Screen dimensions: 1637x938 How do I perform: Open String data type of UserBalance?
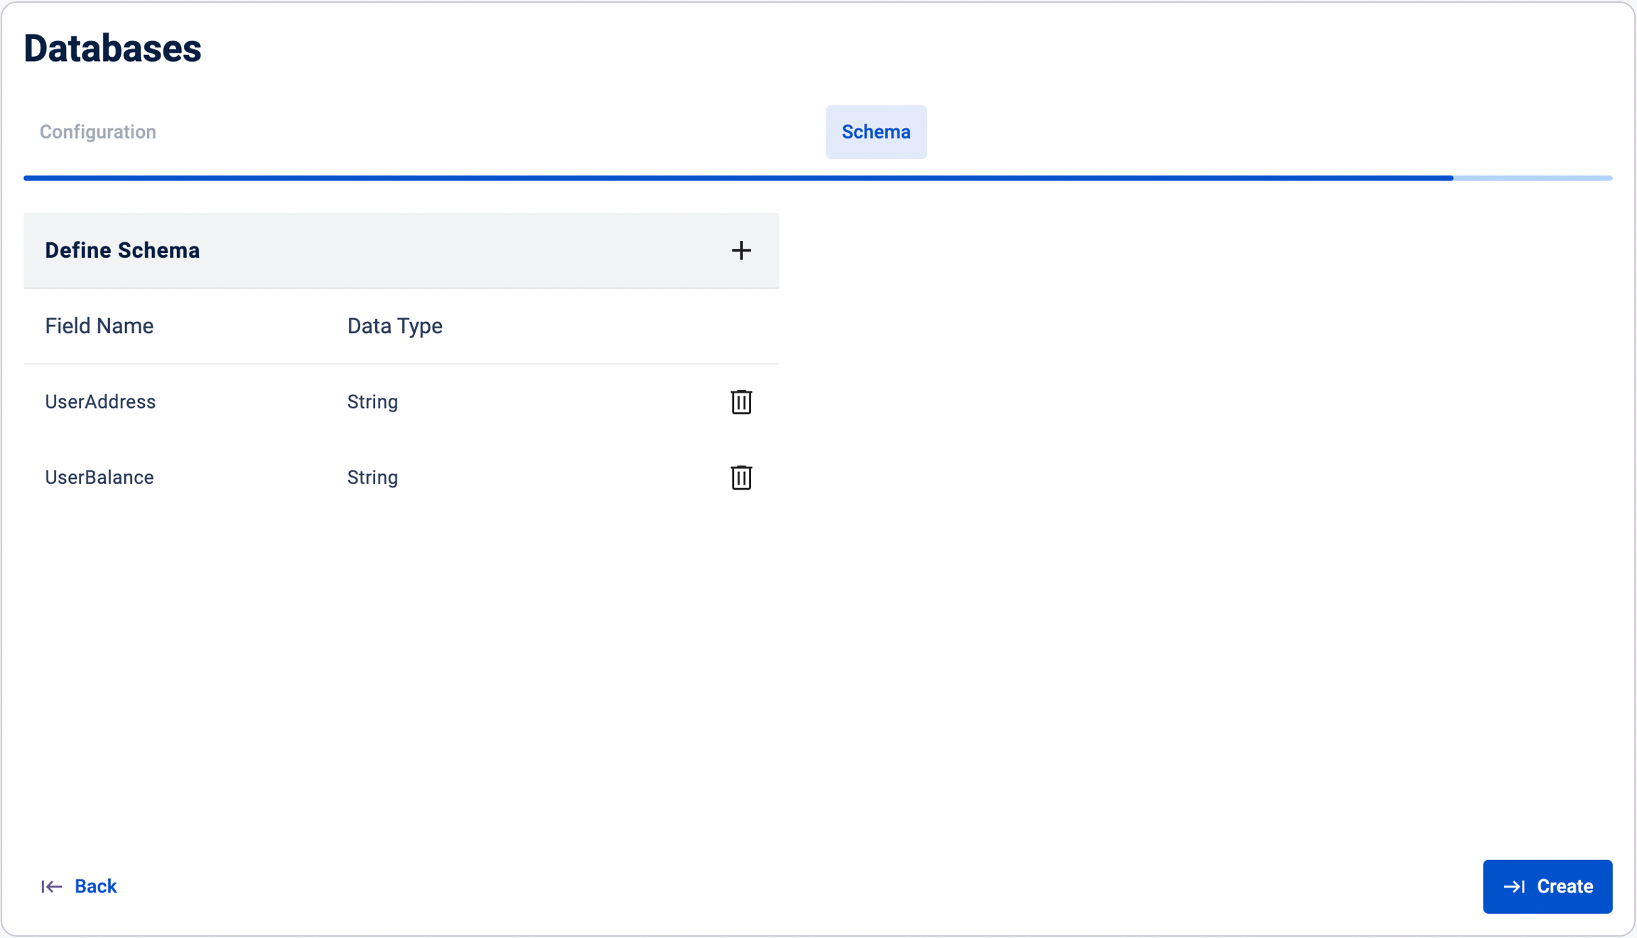pyautogui.click(x=372, y=478)
